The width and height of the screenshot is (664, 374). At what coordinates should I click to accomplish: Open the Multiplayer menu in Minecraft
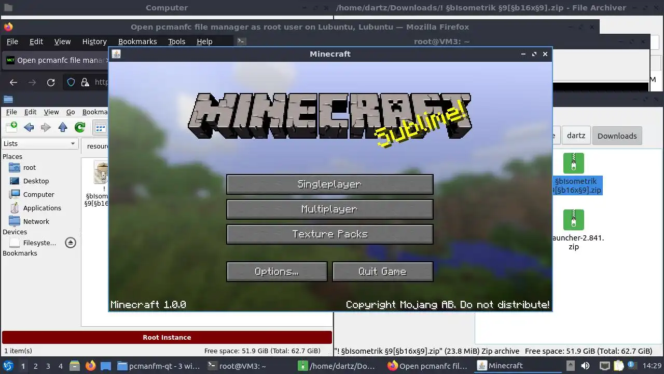coord(329,209)
